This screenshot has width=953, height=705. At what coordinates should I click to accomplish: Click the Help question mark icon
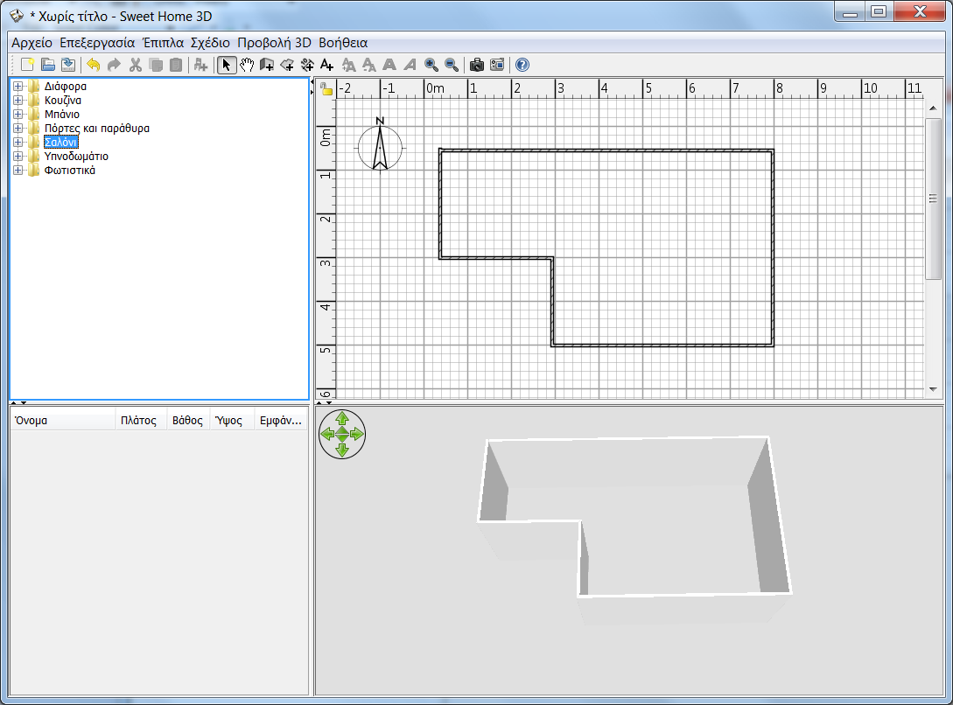[x=522, y=64]
